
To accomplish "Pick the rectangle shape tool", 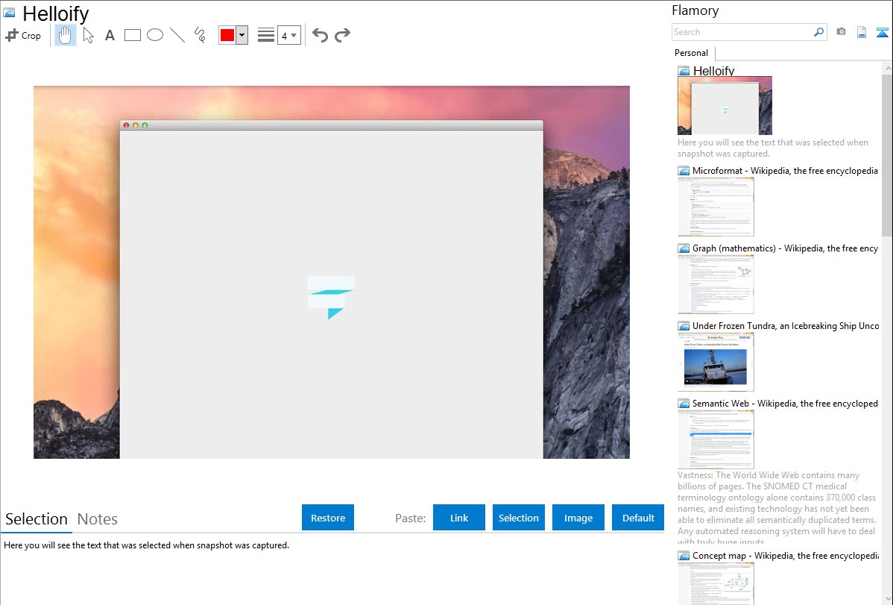I will click(x=133, y=35).
